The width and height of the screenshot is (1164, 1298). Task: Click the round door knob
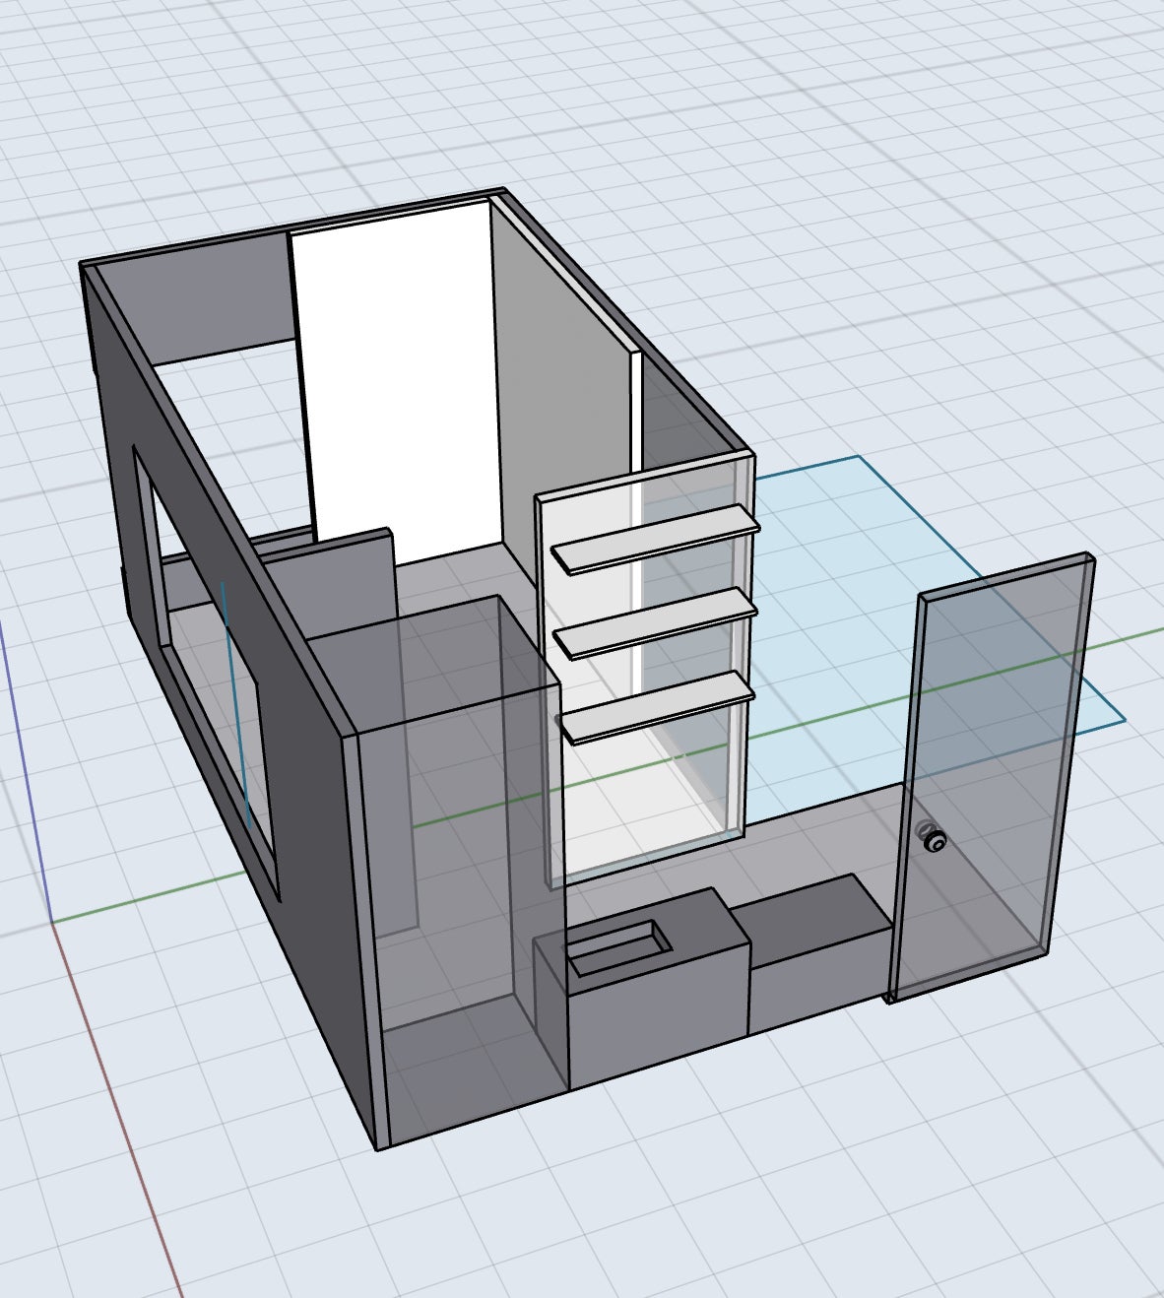933,841
